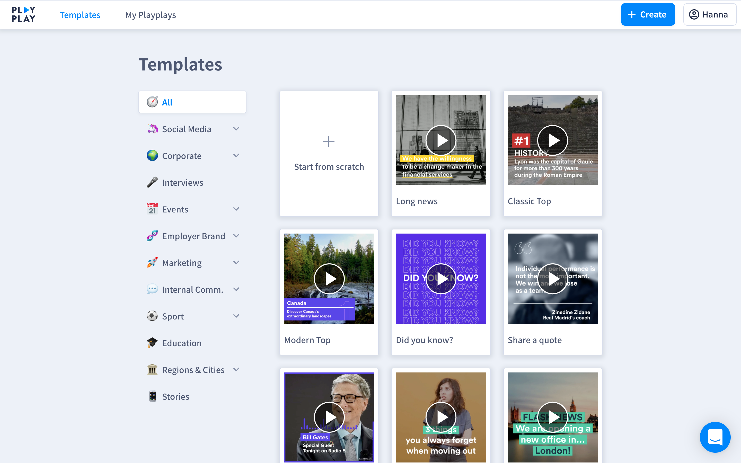The width and height of the screenshot is (741, 463).
Task: Expand the Social Media category chevron
Action: [x=236, y=129]
